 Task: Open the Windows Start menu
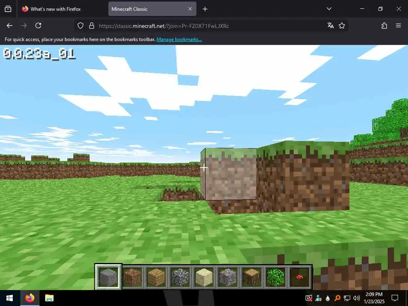tap(10, 298)
